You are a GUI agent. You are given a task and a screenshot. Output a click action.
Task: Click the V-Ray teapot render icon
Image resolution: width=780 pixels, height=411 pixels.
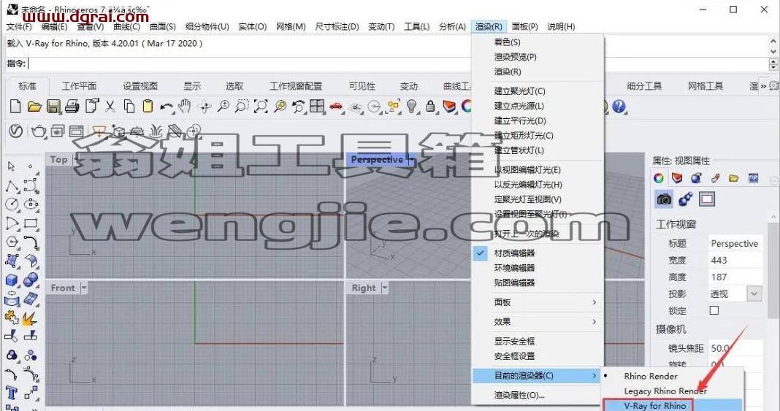tap(39, 131)
